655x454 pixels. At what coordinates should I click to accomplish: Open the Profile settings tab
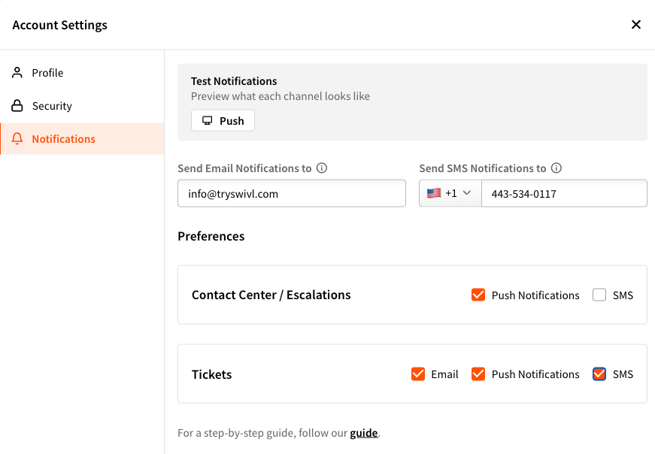(x=82, y=73)
